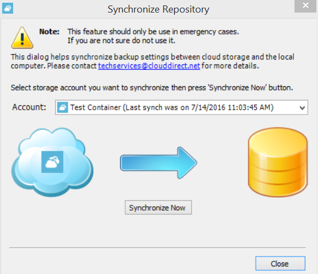
Task: Expand the Account dropdown arrow
Action: [x=302, y=108]
